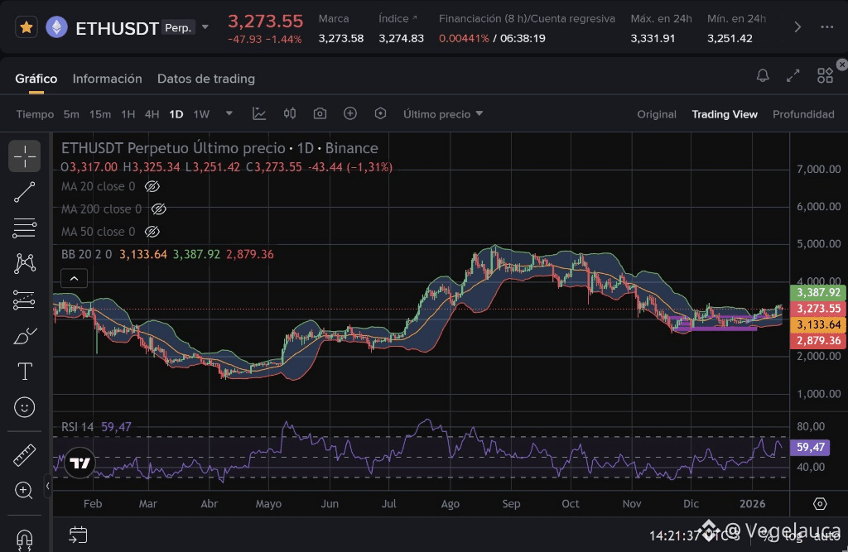Toggle the MA 50 eye icon
This screenshot has width=848, height=552.
click(152, 232)
